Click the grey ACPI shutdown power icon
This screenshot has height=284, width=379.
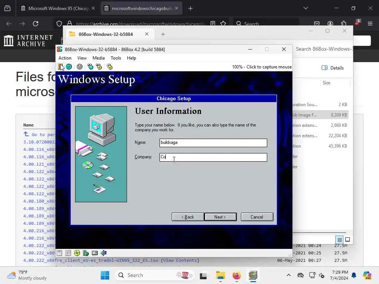click(80, 67)
